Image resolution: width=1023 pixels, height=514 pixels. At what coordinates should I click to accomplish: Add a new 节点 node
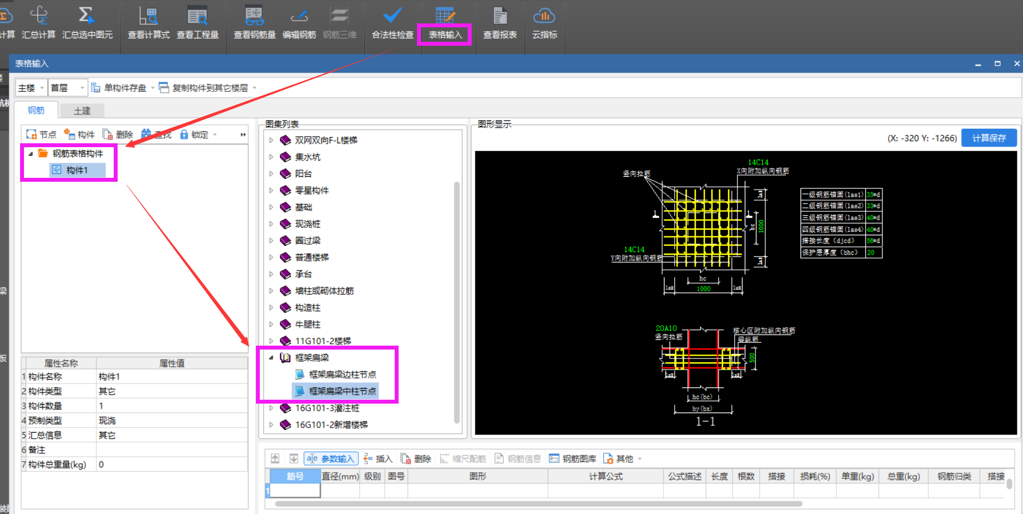[41, 134]
